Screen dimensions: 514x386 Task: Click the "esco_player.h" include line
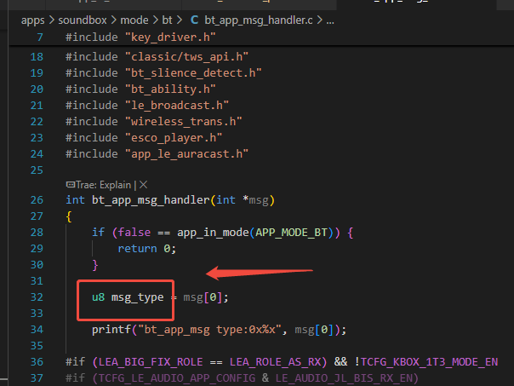click(144, 137)
